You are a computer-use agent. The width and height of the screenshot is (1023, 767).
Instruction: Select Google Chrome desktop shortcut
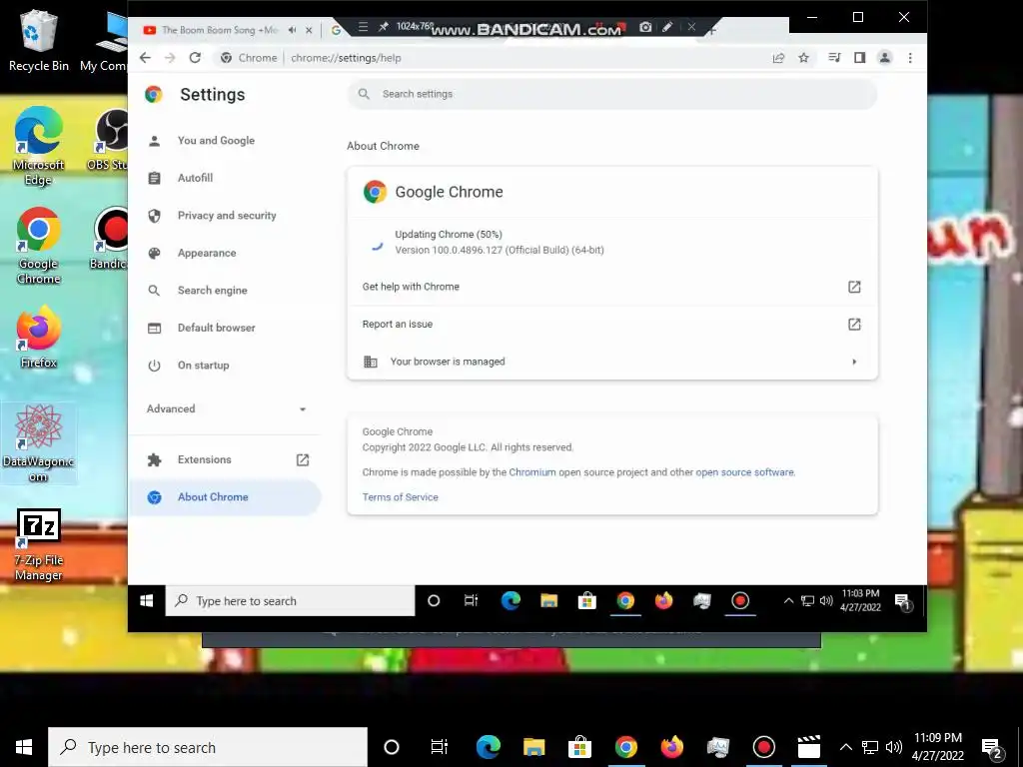click(39, 246)
